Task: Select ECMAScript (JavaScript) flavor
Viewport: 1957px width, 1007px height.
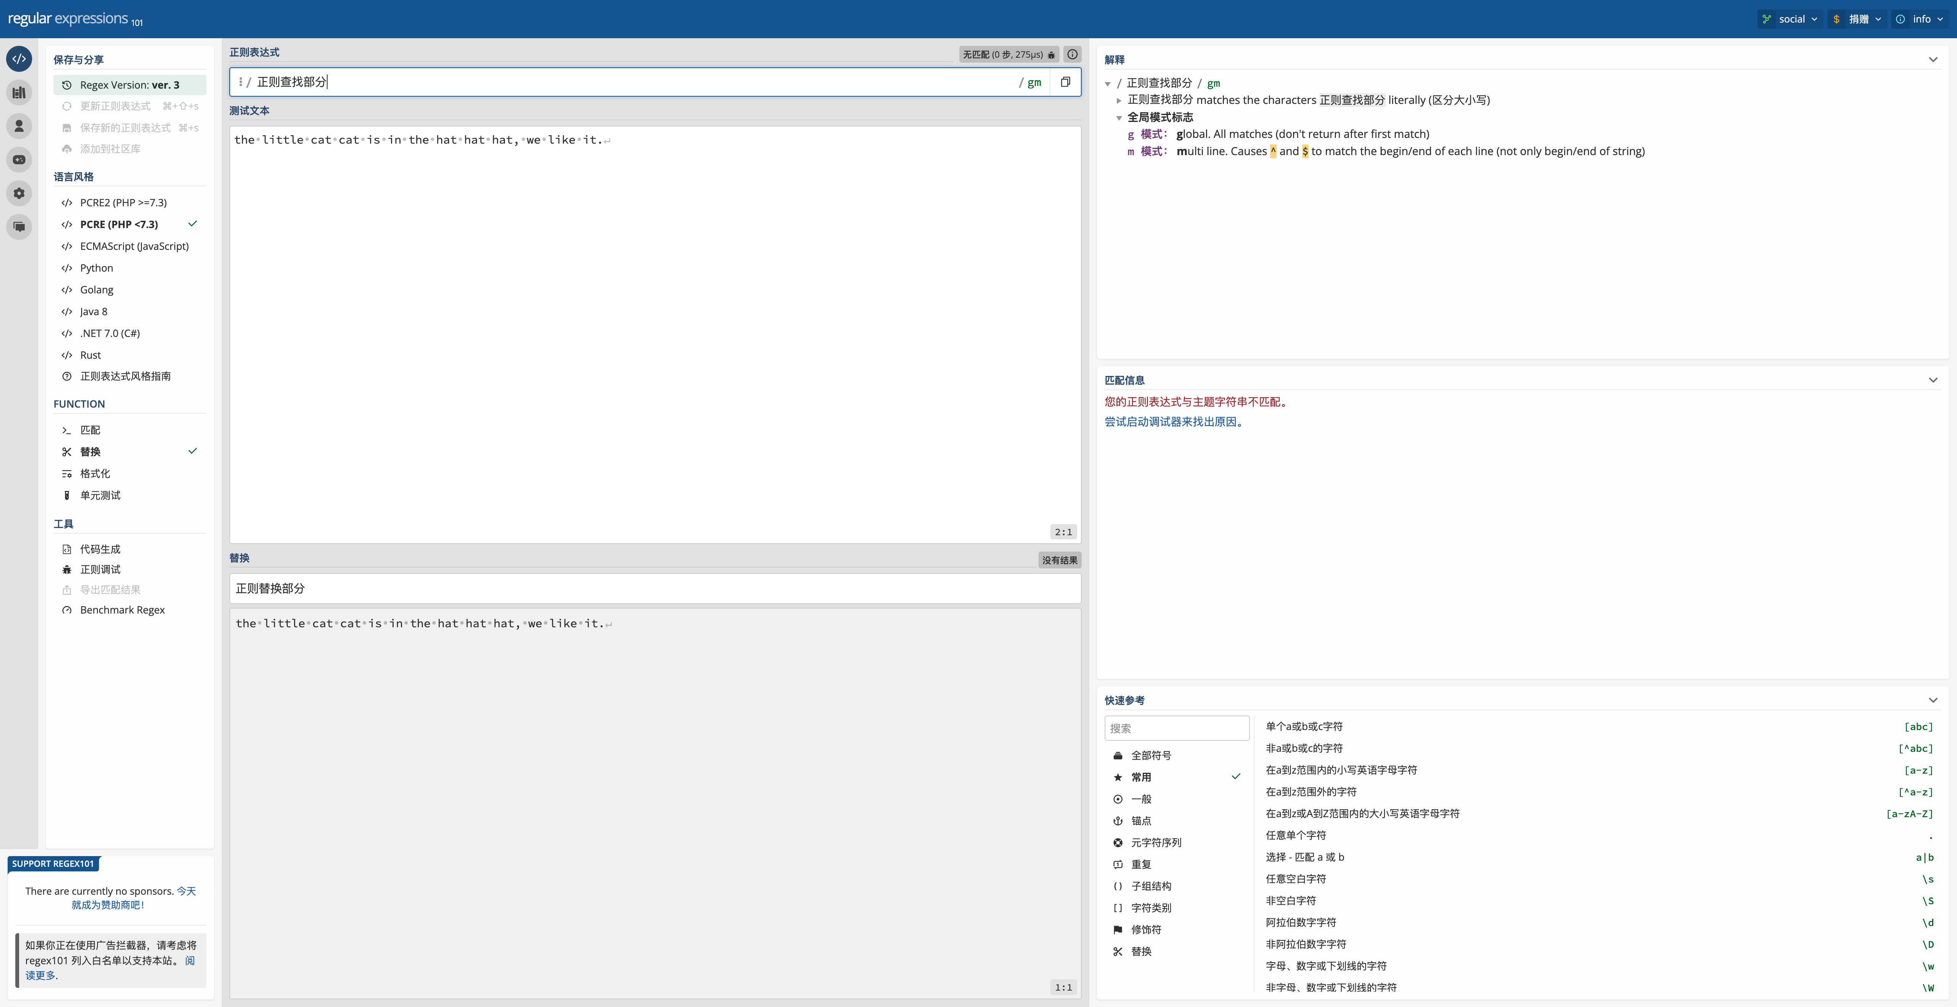Action: pyautogui.click(x=130, y=246)
